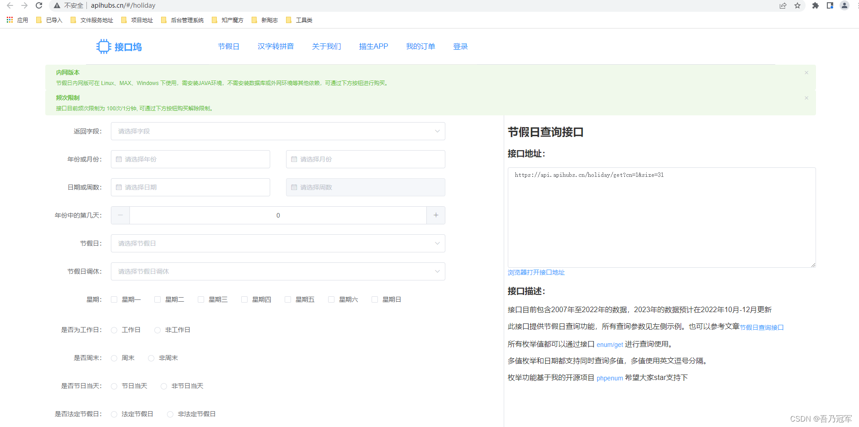
Task: Open the enum/get link
Action: [x=610, y=345]
